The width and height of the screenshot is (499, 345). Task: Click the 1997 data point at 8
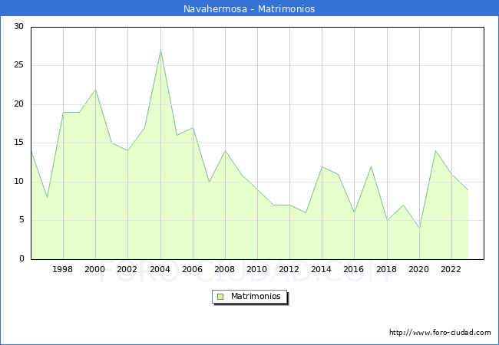[47, 197]
